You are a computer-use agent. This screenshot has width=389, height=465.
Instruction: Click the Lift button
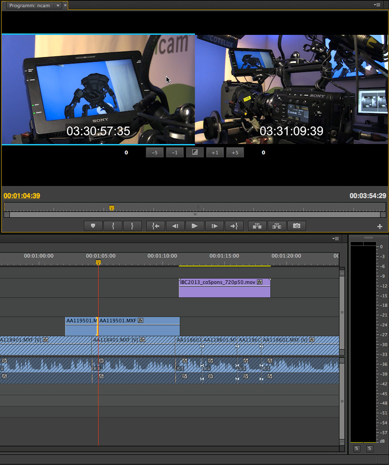tap(257, 226)
